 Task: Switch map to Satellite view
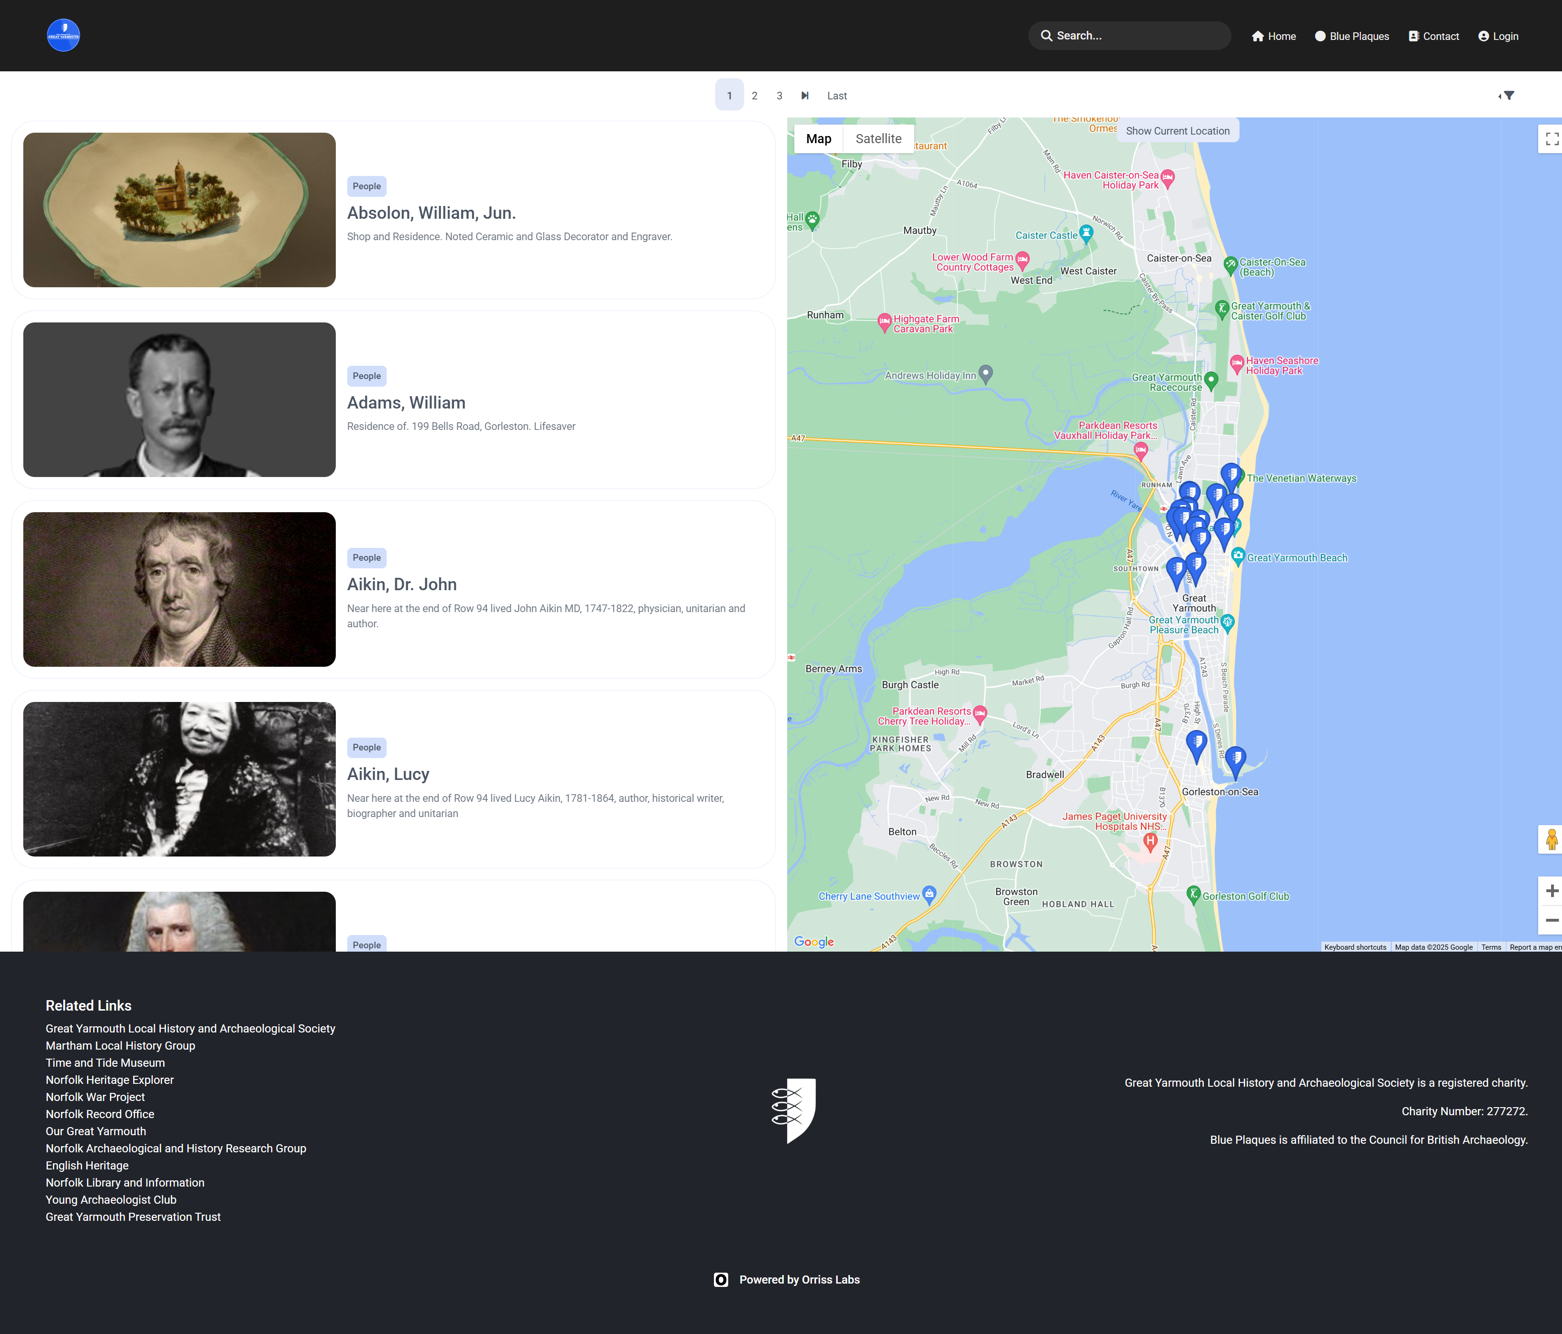(x=878, y=139)
